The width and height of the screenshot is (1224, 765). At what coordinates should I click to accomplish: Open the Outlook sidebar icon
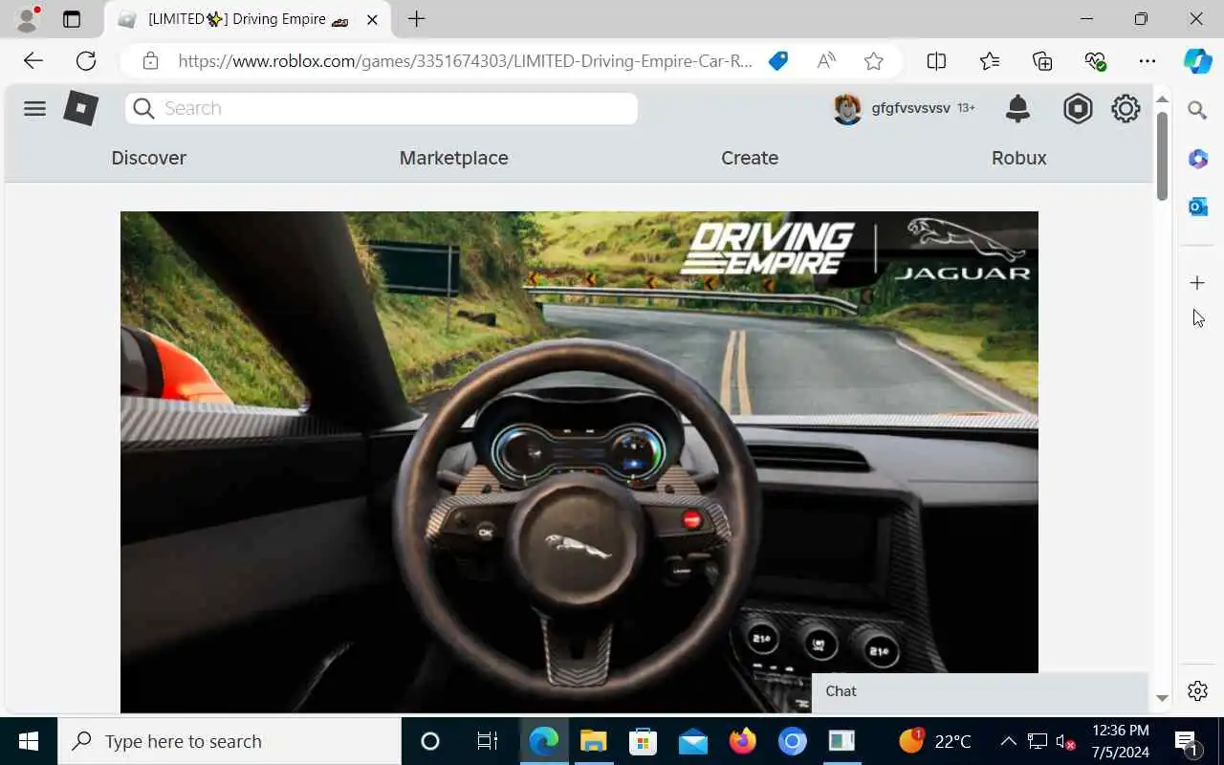point(1197,207)
